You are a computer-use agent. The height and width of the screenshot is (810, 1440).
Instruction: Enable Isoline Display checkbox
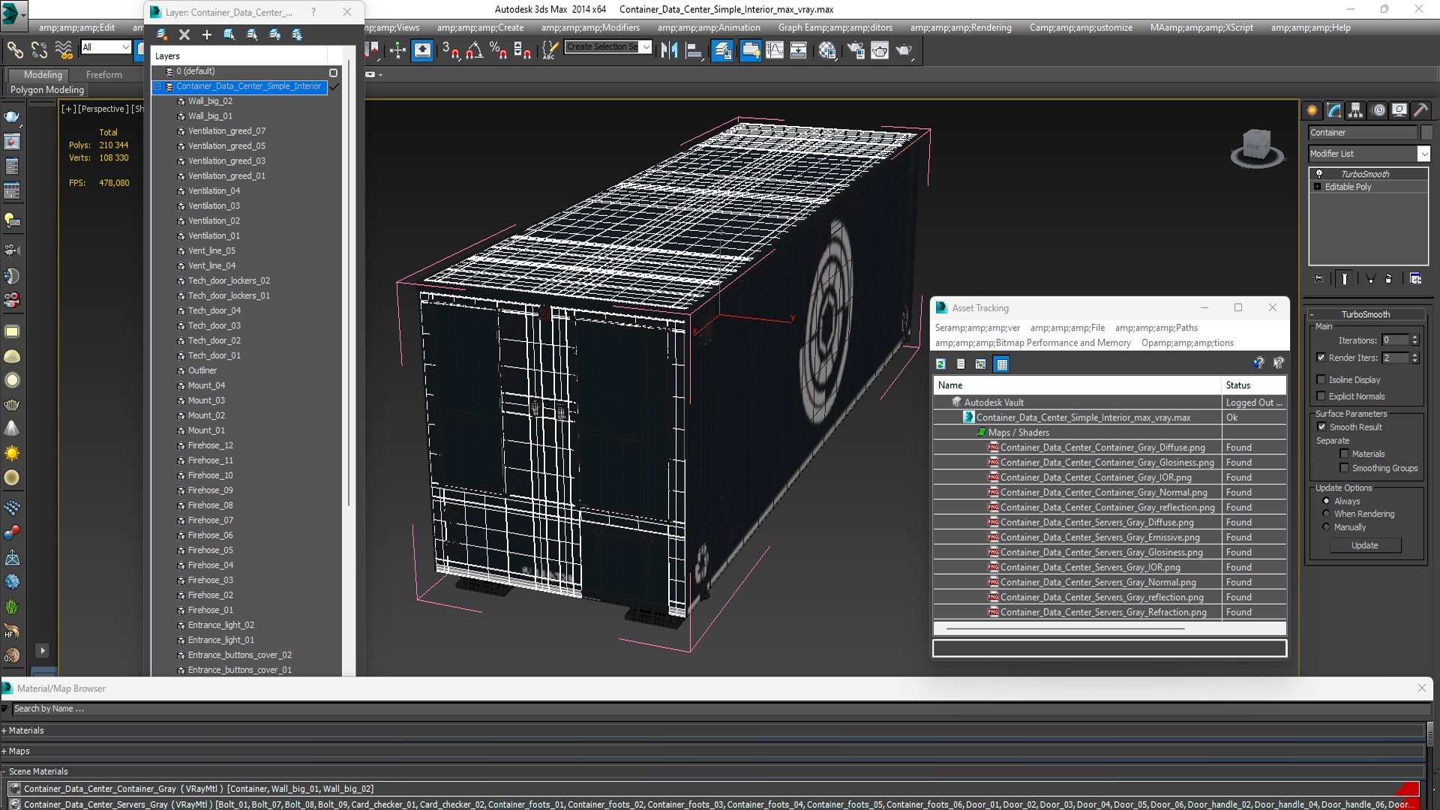1321,379
